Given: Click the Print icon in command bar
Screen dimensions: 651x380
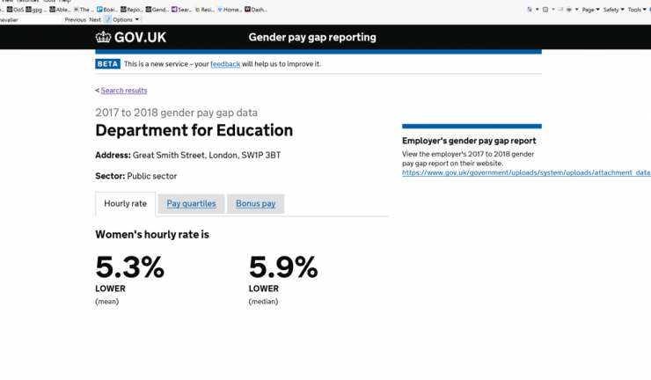Looking at the screenshot, I should tap(569, 10).
